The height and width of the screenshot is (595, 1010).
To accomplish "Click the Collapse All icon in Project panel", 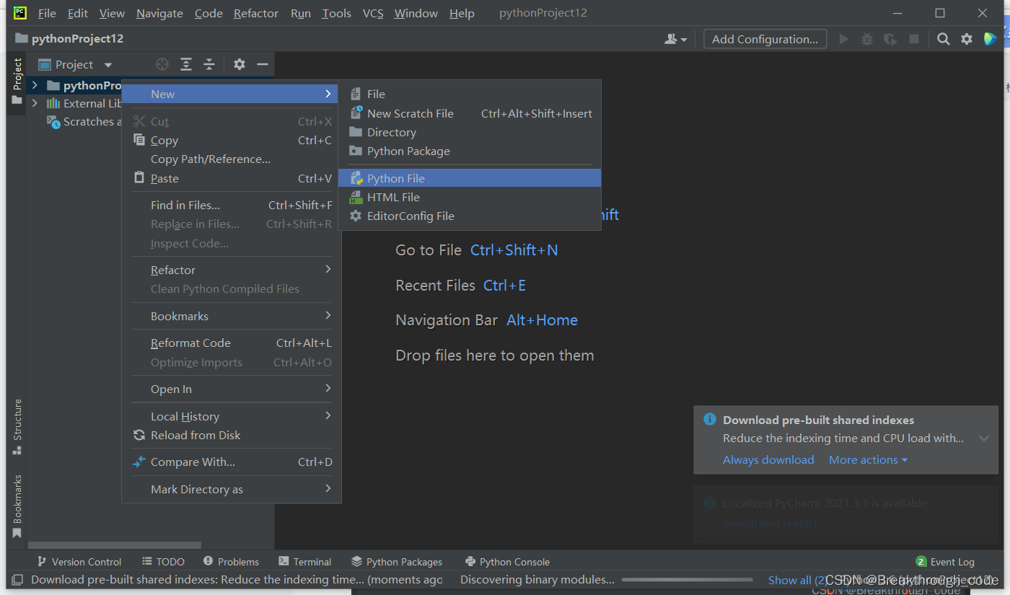I will [x=209, y=65].
